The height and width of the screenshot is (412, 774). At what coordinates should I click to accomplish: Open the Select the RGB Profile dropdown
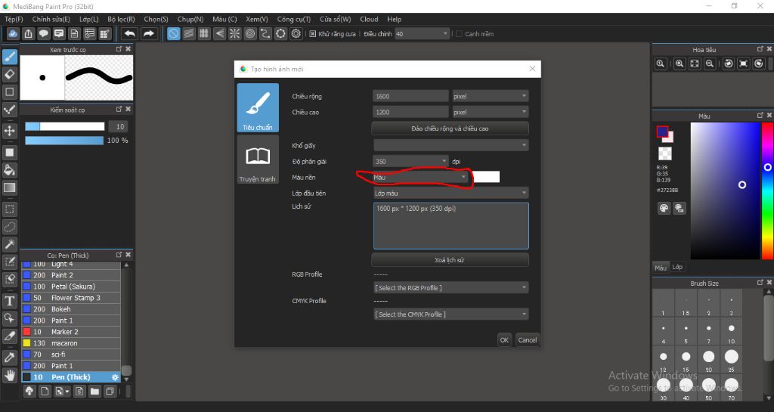(450, 288)
